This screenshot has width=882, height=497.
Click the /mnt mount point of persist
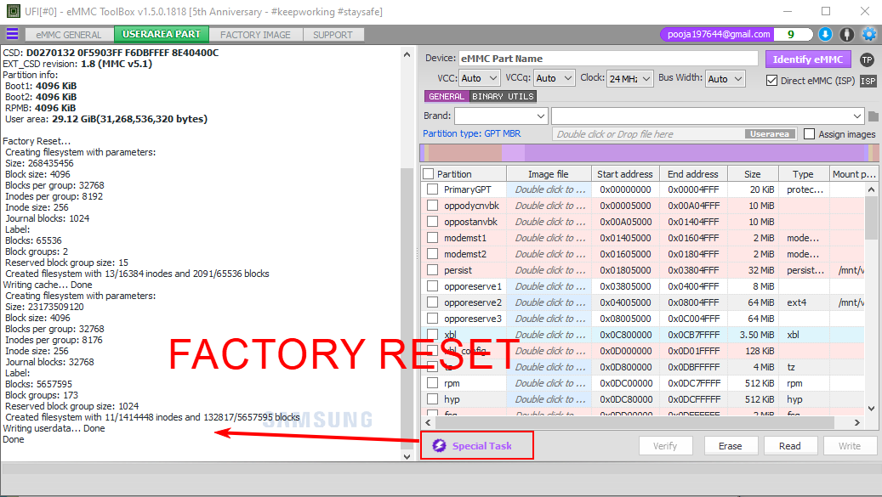point(851,270)
